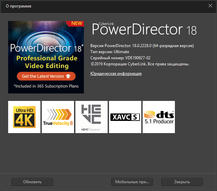The image size is (217, 191).
Task: Close the О программе dialog with X
Action: [x=210, y=6]
